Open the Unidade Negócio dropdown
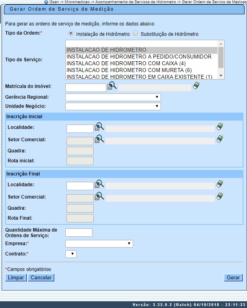The image size is (247, 308). [113, 106]
